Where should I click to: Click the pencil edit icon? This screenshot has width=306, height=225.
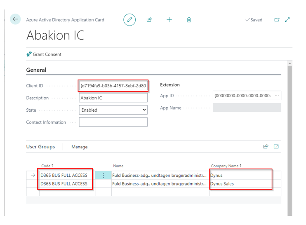(129, 20)
